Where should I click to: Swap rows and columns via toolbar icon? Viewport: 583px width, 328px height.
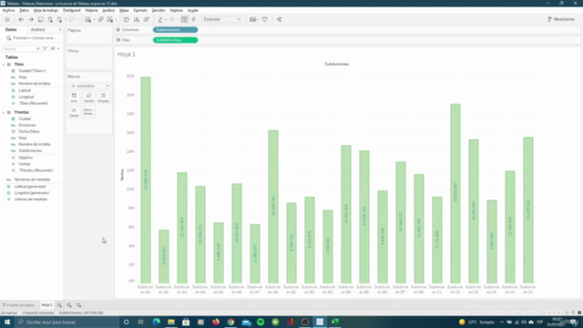coord(127,19)
